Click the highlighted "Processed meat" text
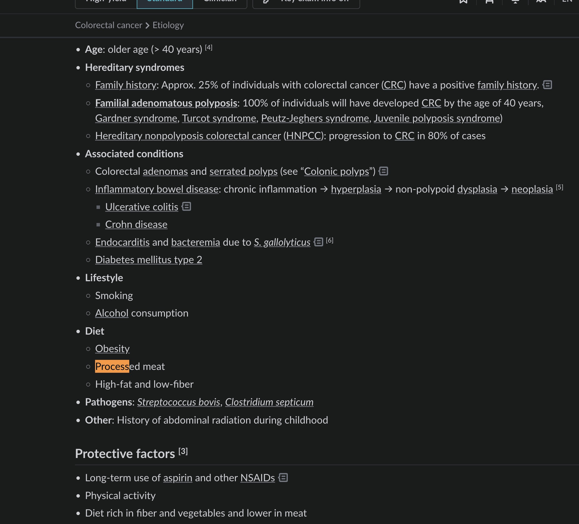This screenshot has height=524, width=579. tap(130, 366)
